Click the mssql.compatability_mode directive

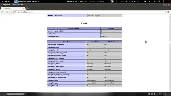pyautogui.click(x=57, y=53)
